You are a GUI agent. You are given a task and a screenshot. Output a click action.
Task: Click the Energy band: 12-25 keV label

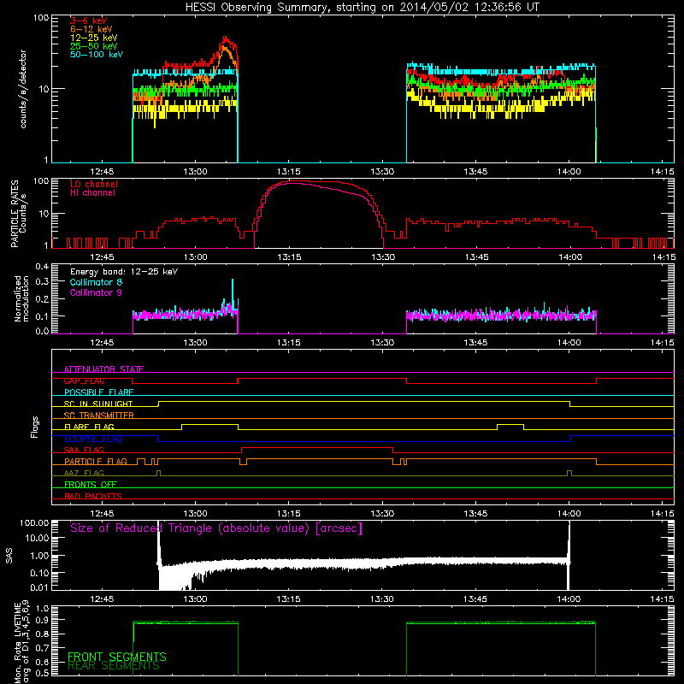pyautogui.click(x=124, y=272)
